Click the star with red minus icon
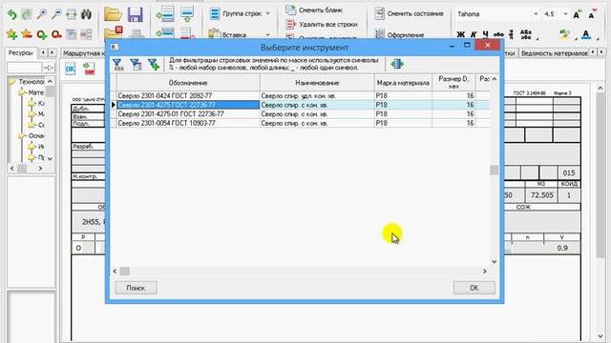This screenshot has width=611, height=343. tap(27, 34)
